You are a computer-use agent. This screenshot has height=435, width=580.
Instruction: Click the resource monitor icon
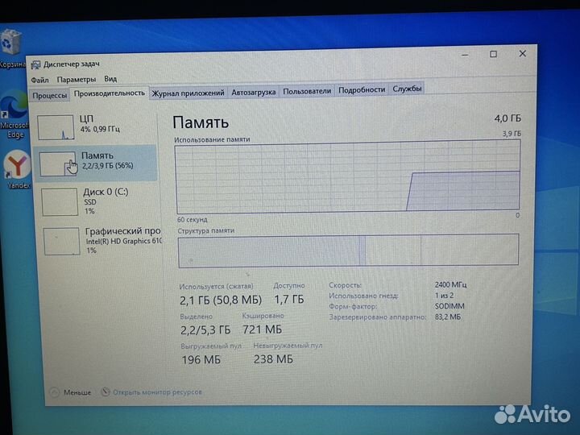click(106, 391)
